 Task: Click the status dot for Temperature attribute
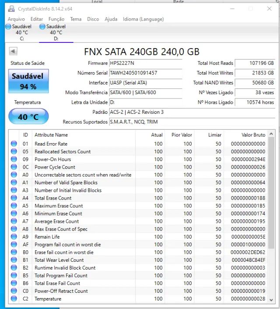(14, 298)
